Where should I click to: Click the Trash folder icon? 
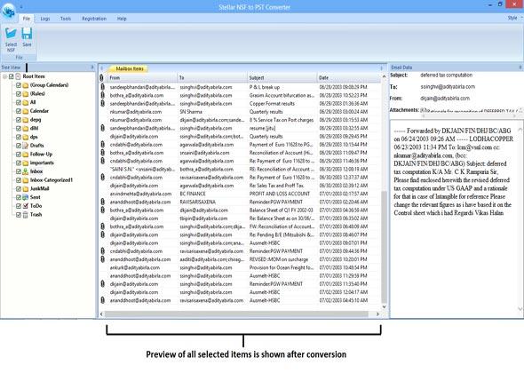pos(26,215)
